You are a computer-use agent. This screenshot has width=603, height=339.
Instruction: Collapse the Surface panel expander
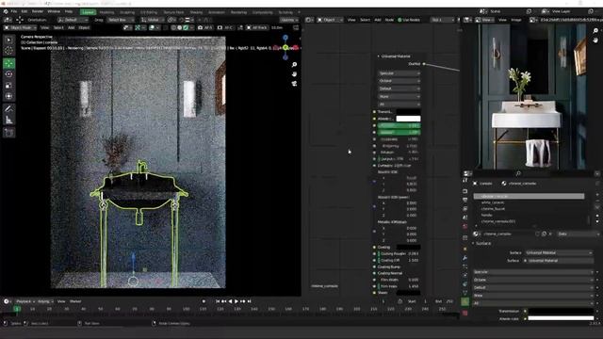click(x=473, y=243)
